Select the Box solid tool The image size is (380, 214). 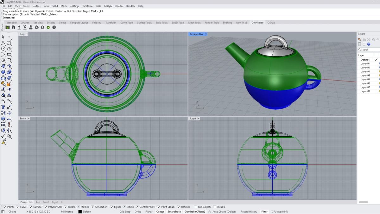pos(3,72)
